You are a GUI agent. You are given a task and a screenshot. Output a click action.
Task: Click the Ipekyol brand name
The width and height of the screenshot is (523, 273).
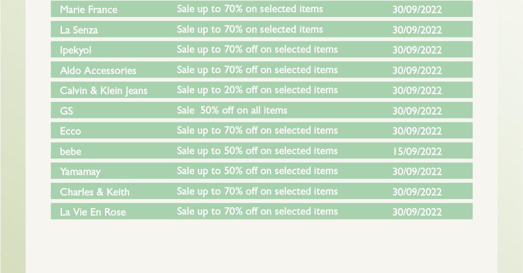pos(76,51)
